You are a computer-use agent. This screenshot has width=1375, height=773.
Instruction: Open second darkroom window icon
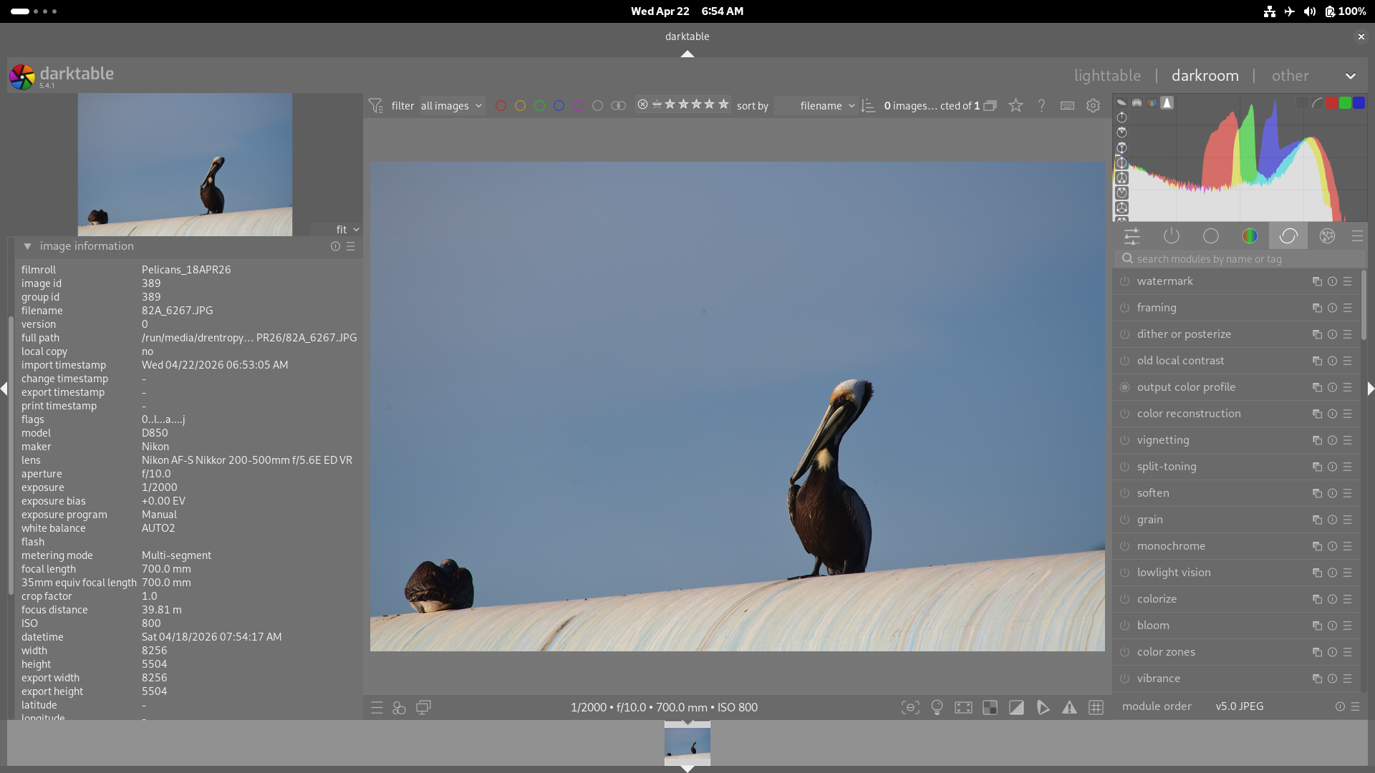click(x=423, y=707)
